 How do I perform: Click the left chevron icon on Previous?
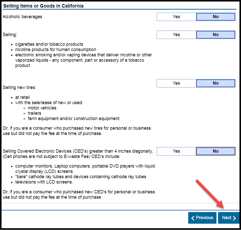[x=193, y=218]
